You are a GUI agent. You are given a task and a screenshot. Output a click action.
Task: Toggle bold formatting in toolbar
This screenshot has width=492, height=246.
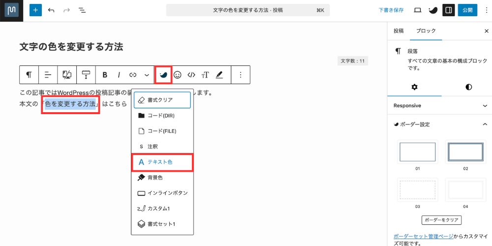click(x=105, y=75)
